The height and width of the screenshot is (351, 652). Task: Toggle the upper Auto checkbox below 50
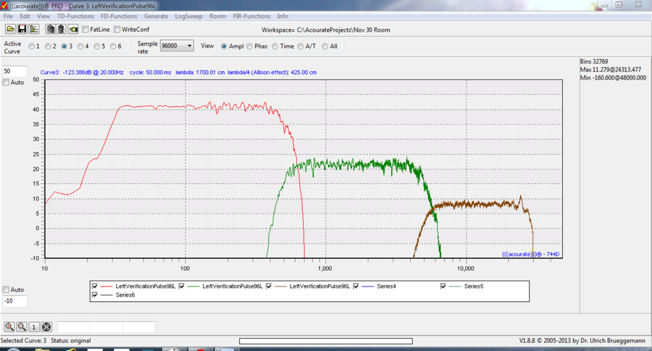pos(6,83)
